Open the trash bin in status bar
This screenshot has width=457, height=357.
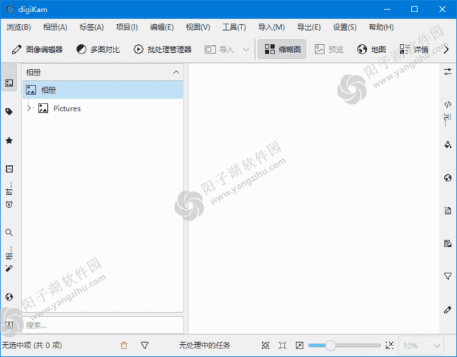124,346
